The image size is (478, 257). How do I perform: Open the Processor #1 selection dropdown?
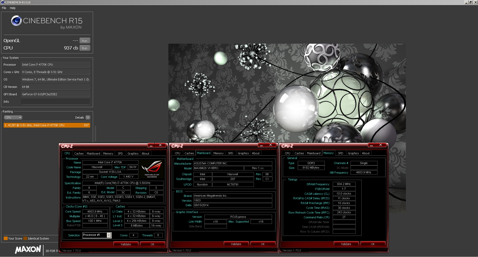(109, 235)
